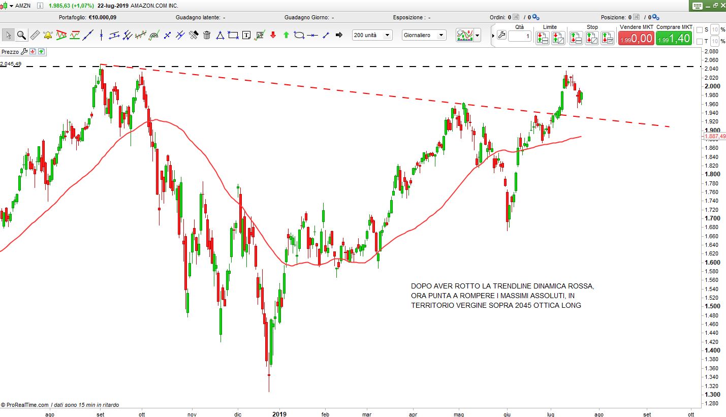This screenshot has width=726, height=417.
Task: Click the trash can delete icon
Action: pyautogui.click(x=207, y=35)
